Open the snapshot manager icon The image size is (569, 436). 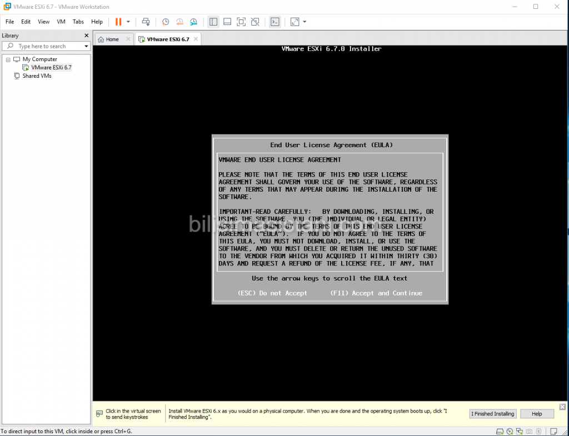click(x=194, y=22)
